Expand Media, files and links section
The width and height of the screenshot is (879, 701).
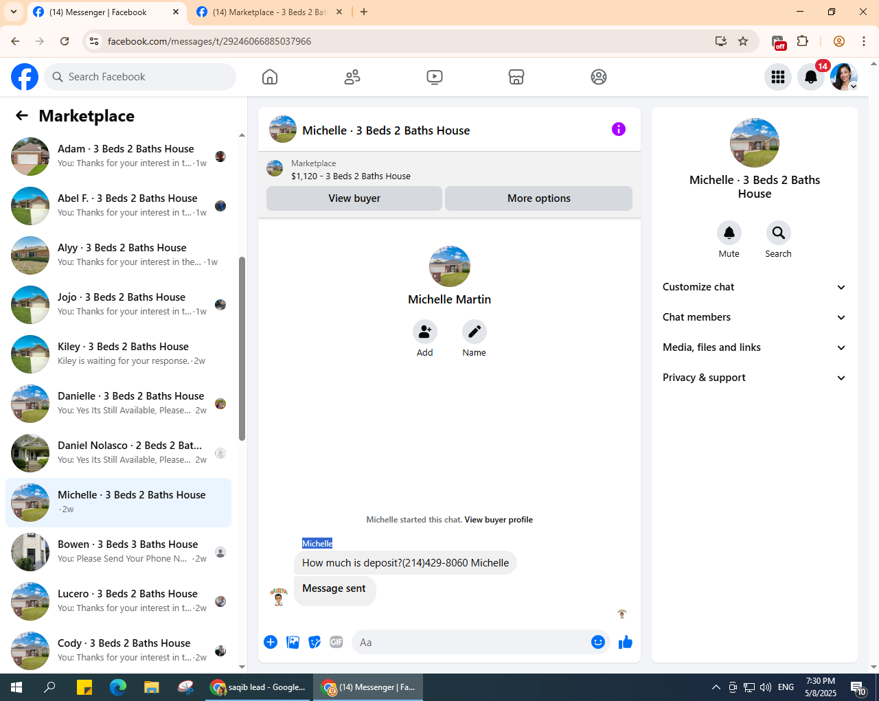[x=754, y=347]
